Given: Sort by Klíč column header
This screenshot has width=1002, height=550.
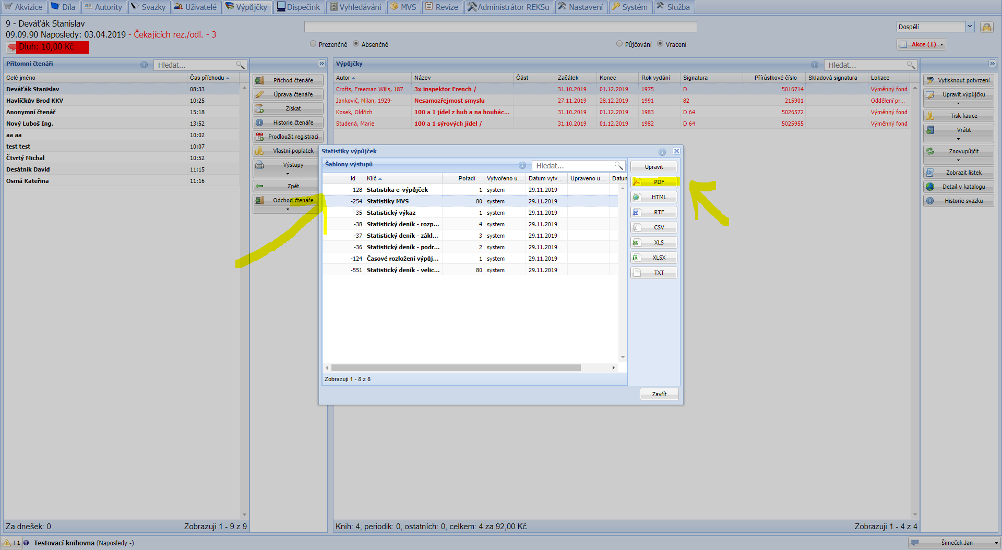Looking at the screenshot, I should pos(402,178).
